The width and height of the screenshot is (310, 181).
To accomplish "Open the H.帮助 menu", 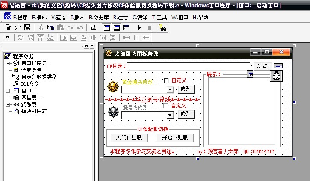I will pyautogui.click(x=200, y=18).
